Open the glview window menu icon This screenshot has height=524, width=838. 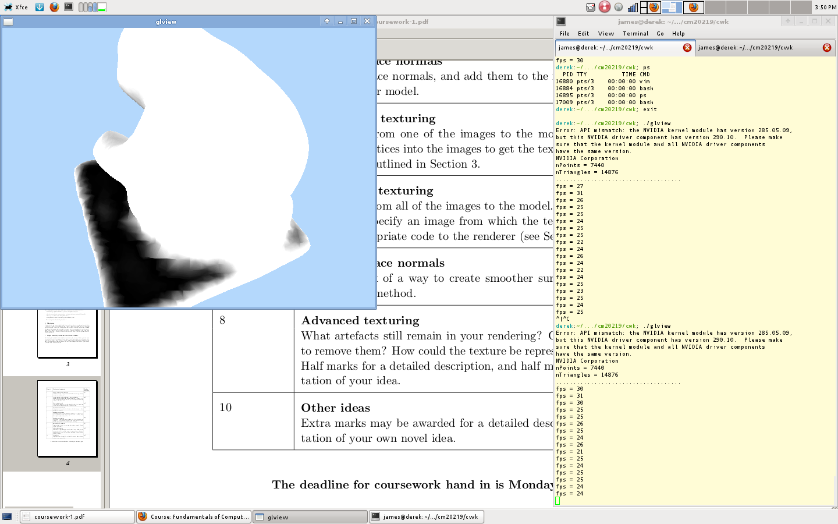pyautogui.click(x=8, y=22)
